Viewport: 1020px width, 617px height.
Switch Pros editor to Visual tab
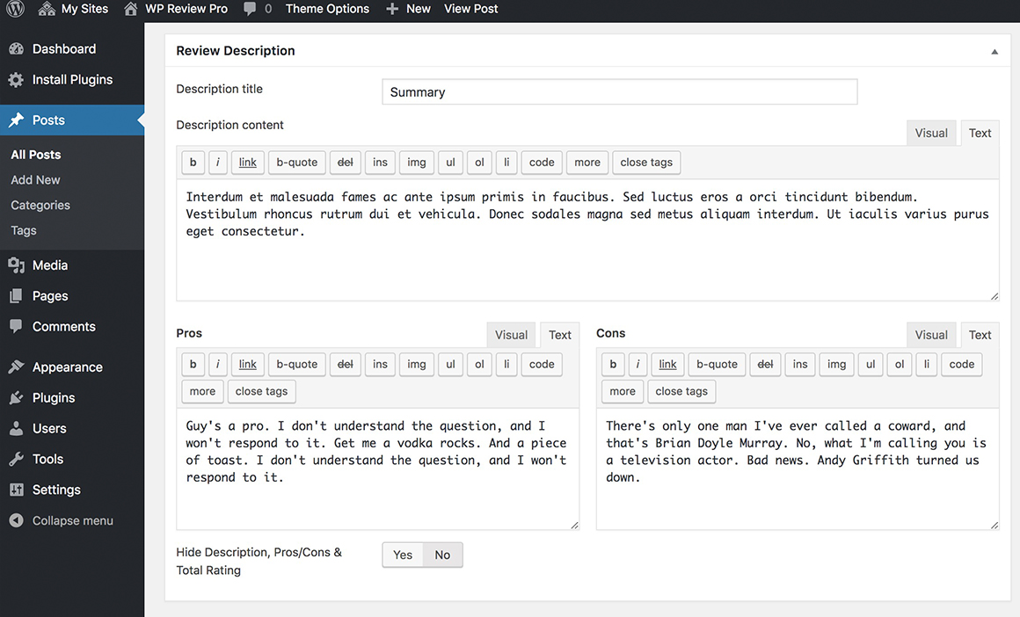(x=511, y=335)
